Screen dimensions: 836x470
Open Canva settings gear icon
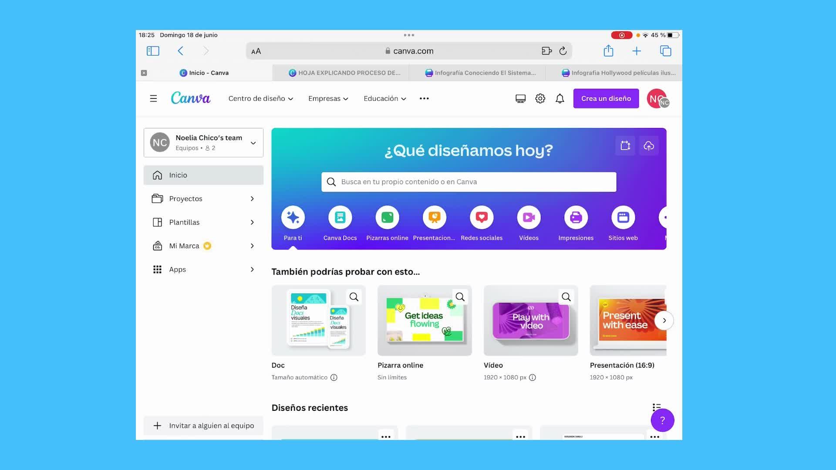[x=540, y=99]
